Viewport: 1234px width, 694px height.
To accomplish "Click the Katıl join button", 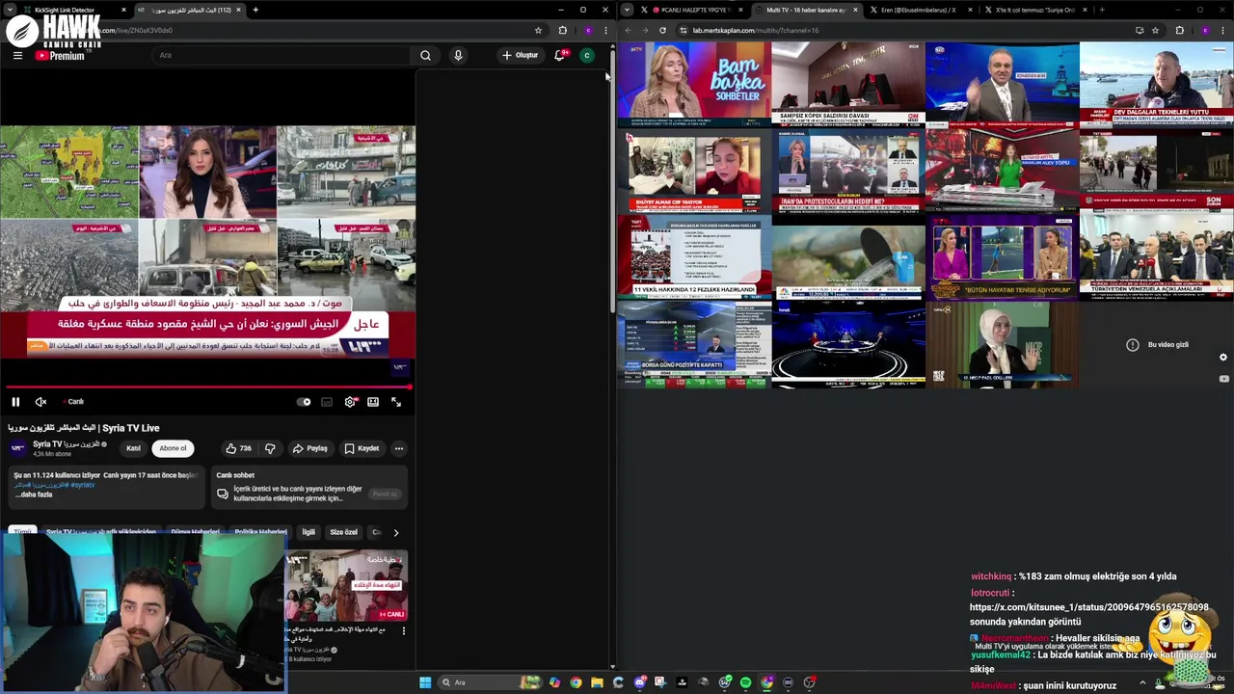I will pos(134,448).
